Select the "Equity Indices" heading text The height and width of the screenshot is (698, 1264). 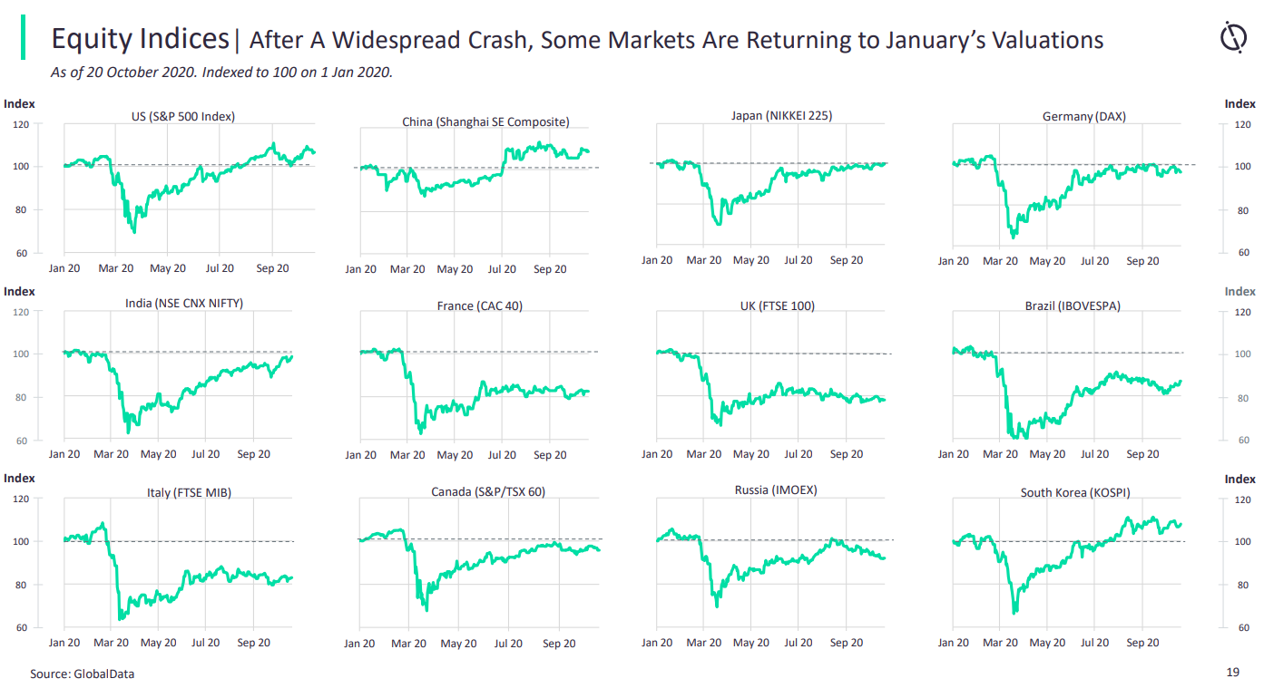tap(140, 39)
